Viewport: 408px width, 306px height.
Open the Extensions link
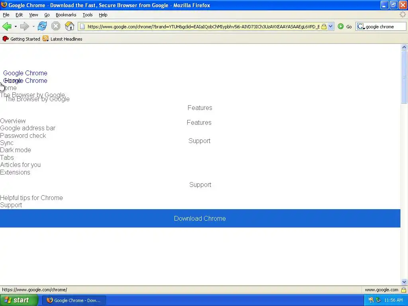pos(15,172)
